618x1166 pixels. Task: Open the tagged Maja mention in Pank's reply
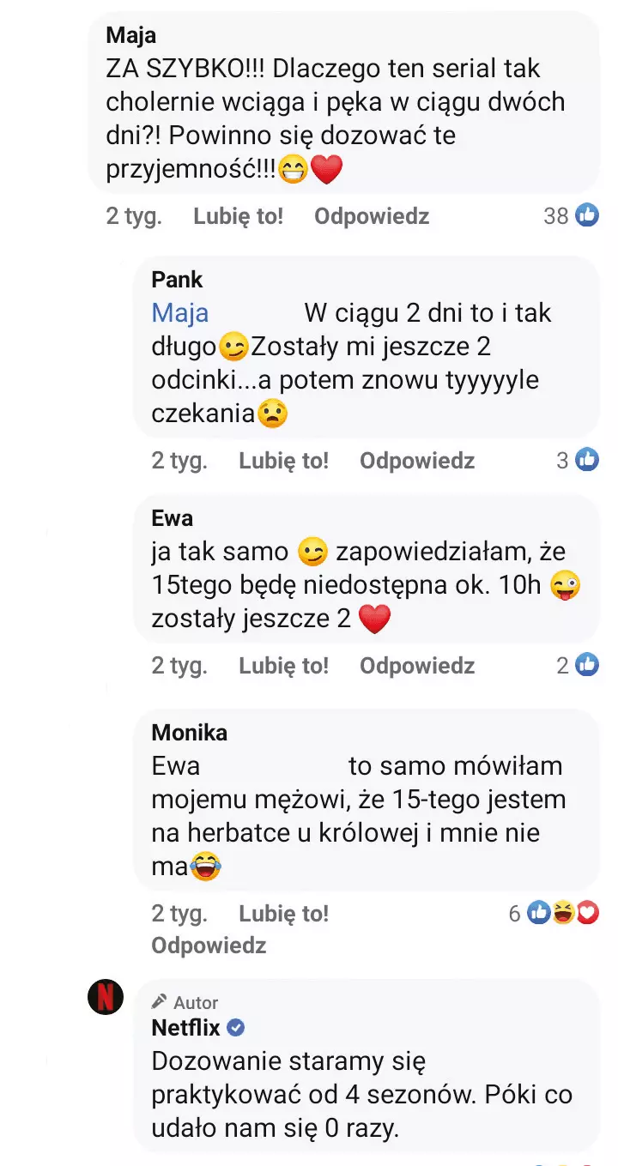[x=180, y=313]
